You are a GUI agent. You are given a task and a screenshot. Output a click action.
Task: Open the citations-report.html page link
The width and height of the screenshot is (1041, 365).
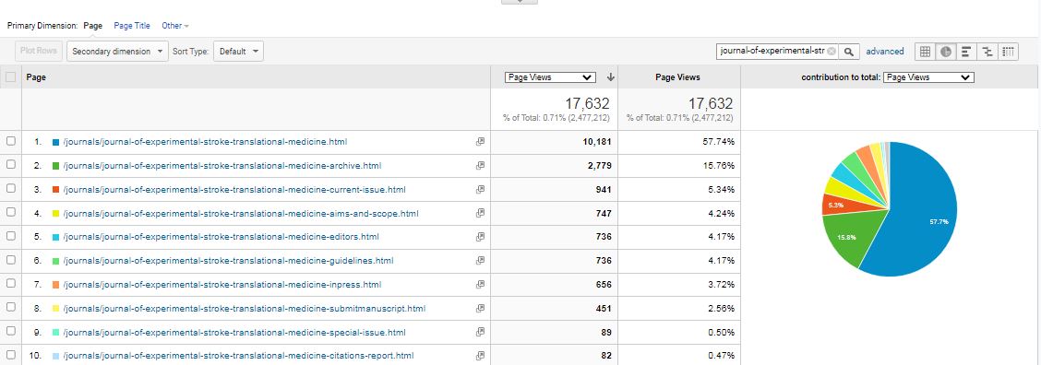pyautogui.click(x=238, y=356)
